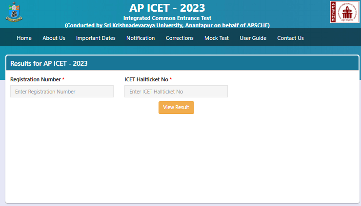
Task: Click the Results for AP ICET - 2023 heading
Action: click(x=49, y=63)
